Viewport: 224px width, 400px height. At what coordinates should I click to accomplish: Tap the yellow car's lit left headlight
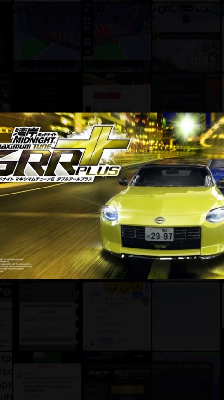110,213
